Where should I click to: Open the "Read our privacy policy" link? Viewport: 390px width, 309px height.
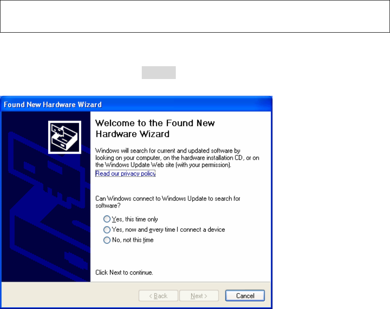[x=125, y=173]
